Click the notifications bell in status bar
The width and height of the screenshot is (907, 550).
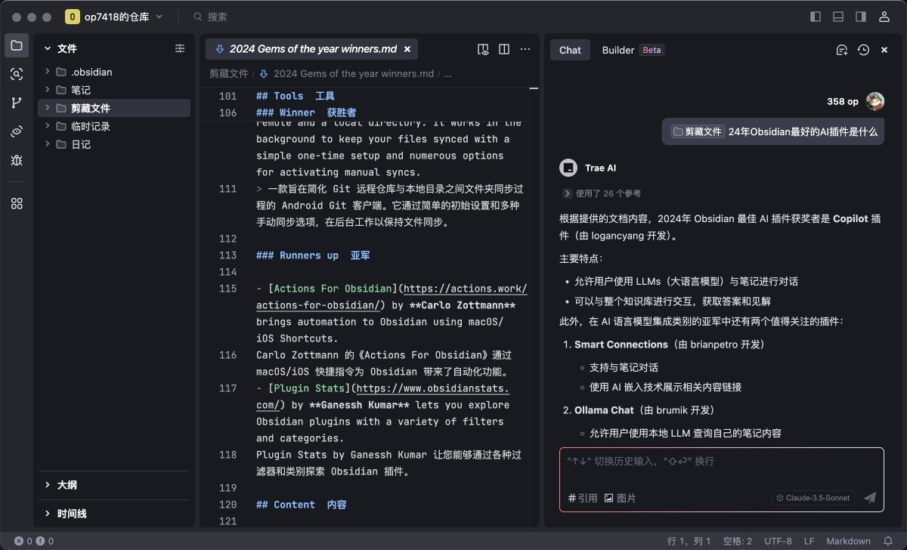[888, 541]
